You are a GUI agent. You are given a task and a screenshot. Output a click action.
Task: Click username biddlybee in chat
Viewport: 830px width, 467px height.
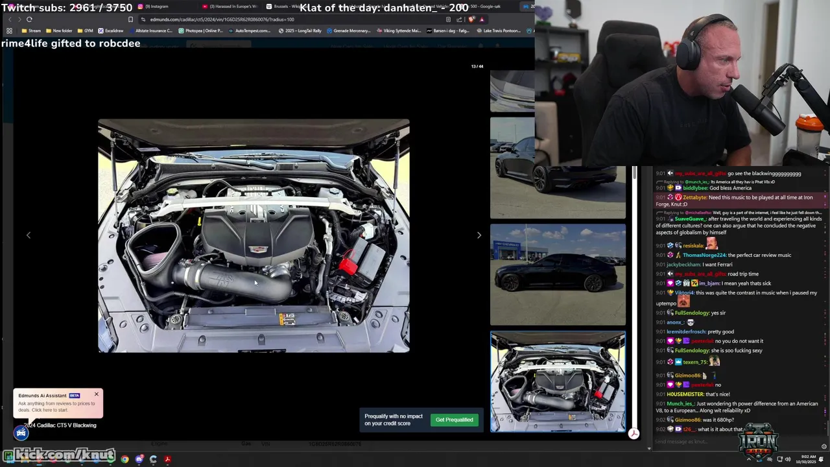point(695,188)
